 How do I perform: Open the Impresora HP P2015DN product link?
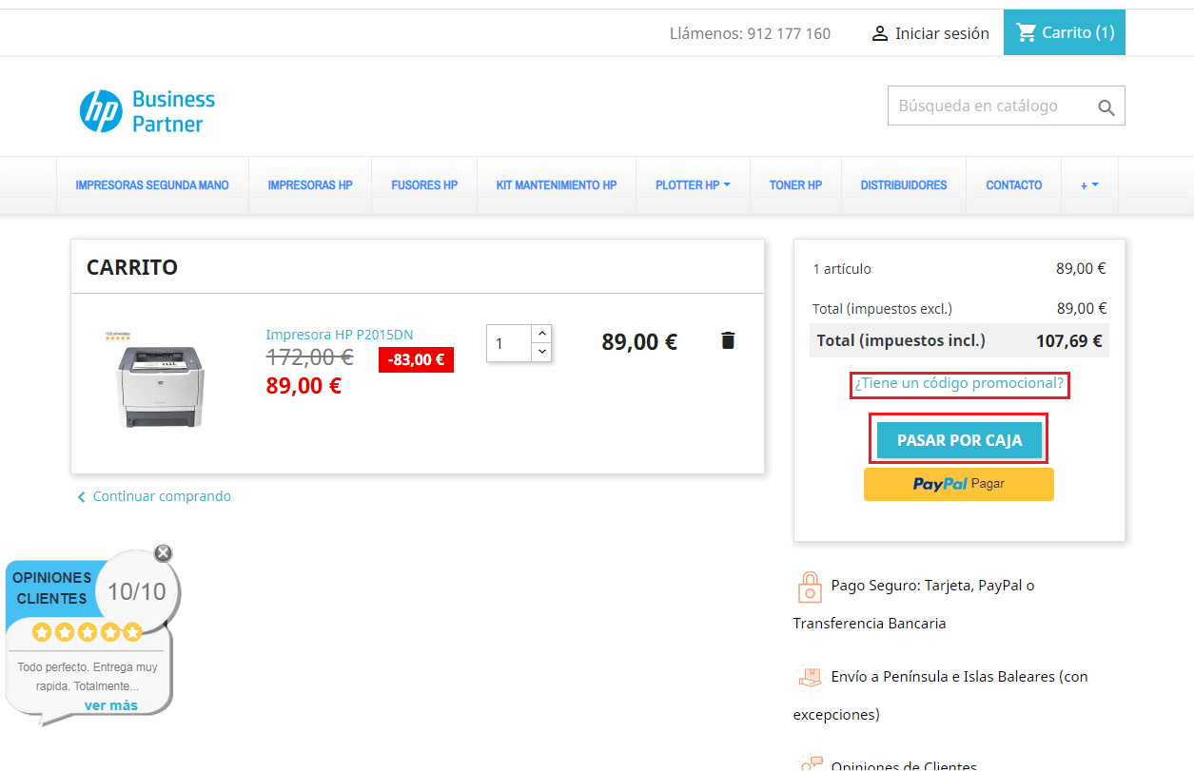pyautogui.click(x=340, y=335)
